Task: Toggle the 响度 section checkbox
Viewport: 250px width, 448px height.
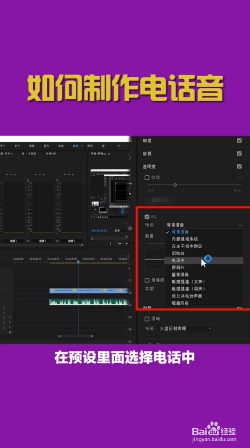Action: pyautogui.click(x=239, y=141)
